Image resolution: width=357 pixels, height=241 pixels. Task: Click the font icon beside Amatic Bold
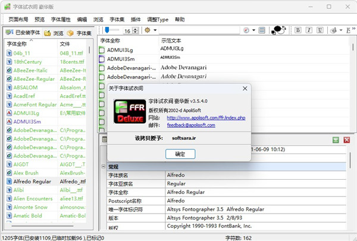pyautogui.click(x=9, y=216)
